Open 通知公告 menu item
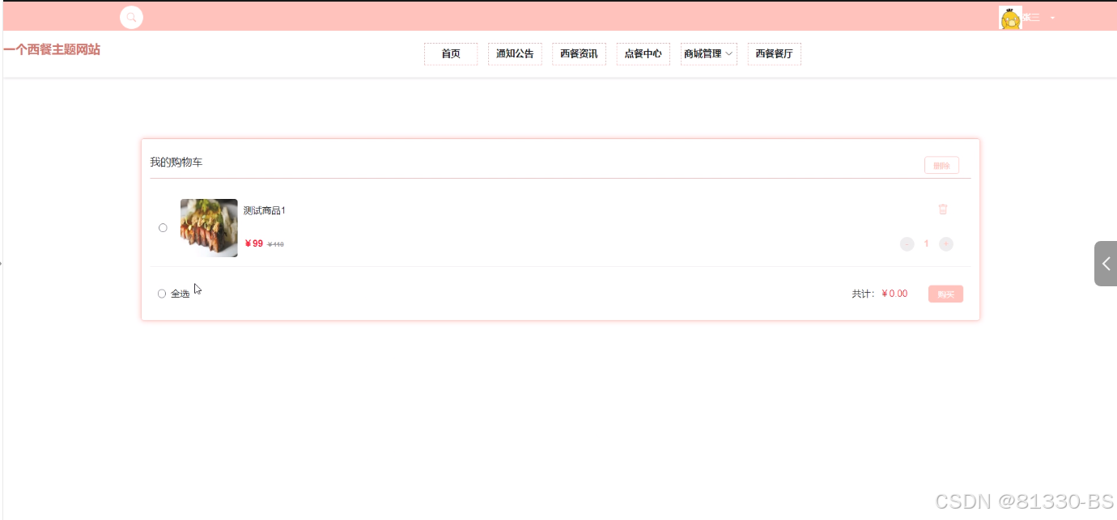The height and width of the screenshot is (520, 1117). tap(515, 54)
